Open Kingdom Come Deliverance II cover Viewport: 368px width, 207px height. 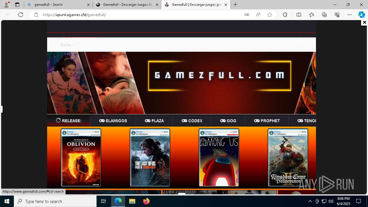click(x=288, y=157)
